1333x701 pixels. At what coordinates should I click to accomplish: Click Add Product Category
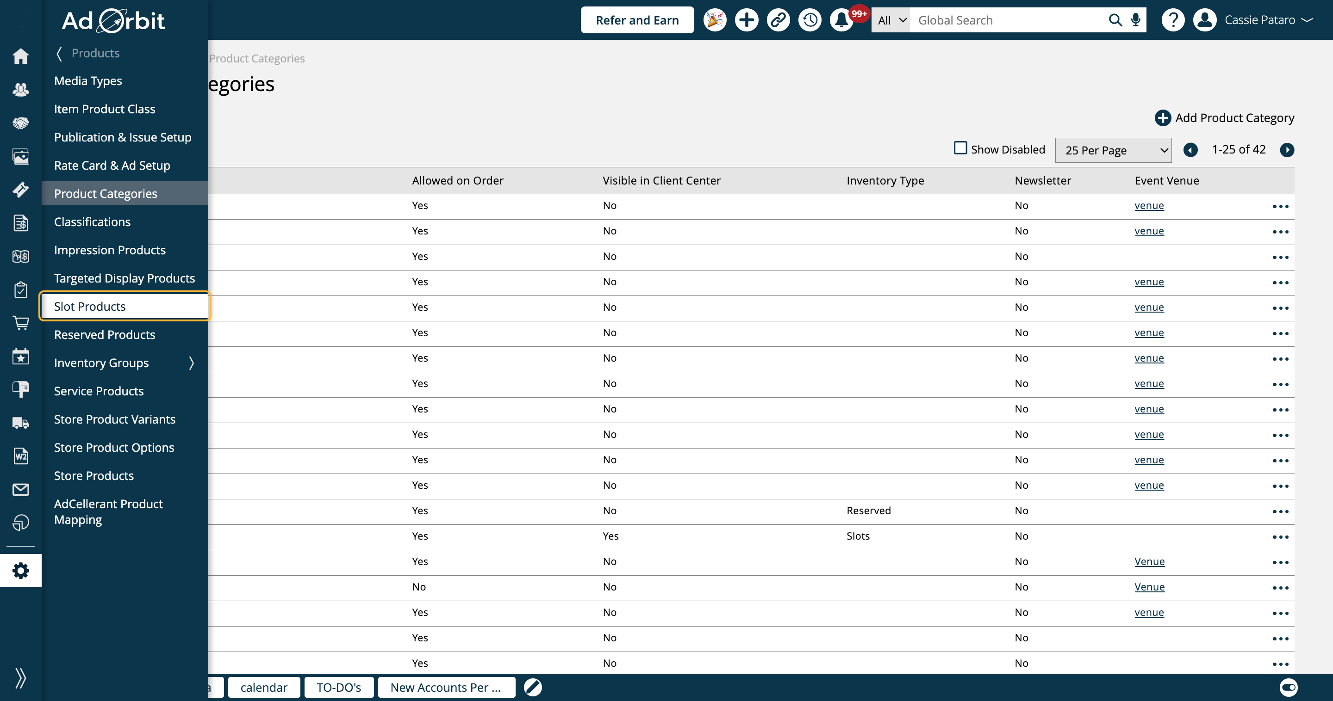[1224, 118]
